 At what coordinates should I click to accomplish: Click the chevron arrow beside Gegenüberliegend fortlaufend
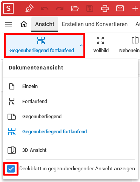[81, 45]
